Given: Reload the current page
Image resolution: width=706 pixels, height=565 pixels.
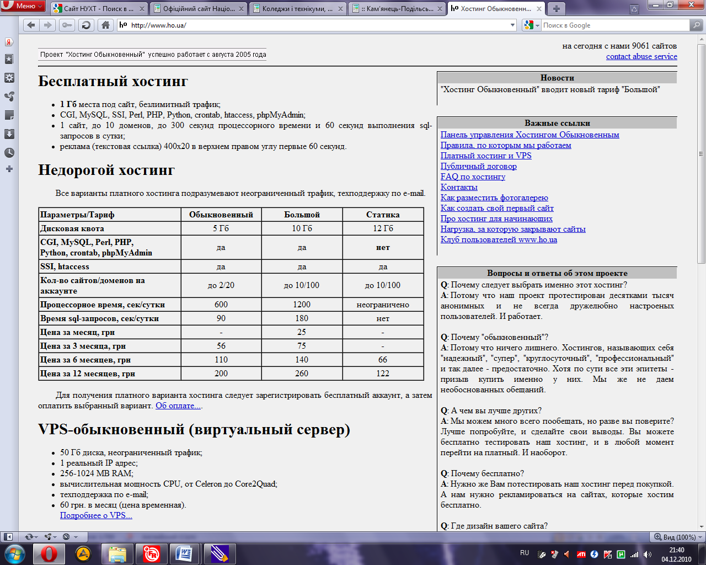Looking at the screenshot, I should (x=85, y=25).
